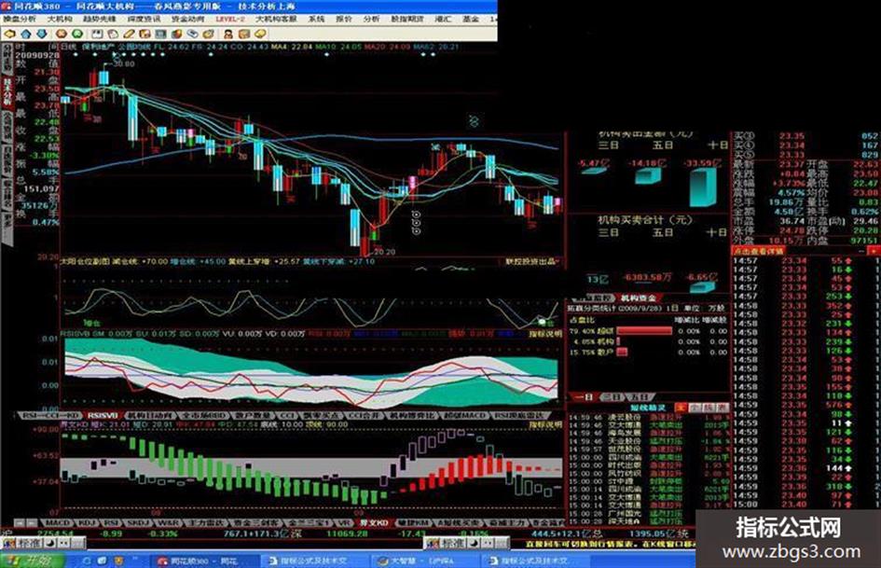Click the stacked pages toolbar icon

coord(113,35)
